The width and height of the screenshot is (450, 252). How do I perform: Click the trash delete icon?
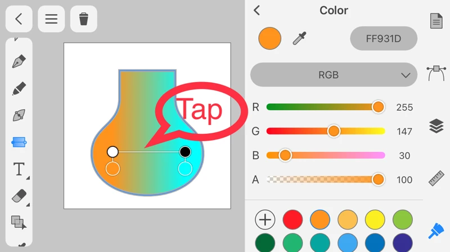point(84,19)
